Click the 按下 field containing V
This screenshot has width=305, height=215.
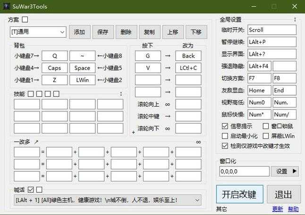[148, 68]
